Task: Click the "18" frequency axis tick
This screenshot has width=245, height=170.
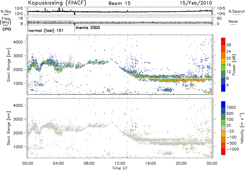Action: (x=21, y=18)
